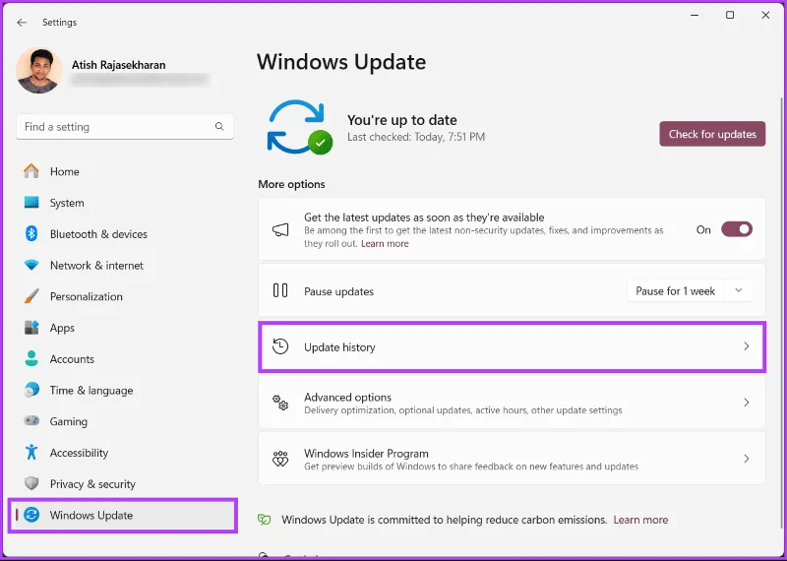Open Advanced options title text
Screen dimensions: 787x561
(x=347, y=398)
